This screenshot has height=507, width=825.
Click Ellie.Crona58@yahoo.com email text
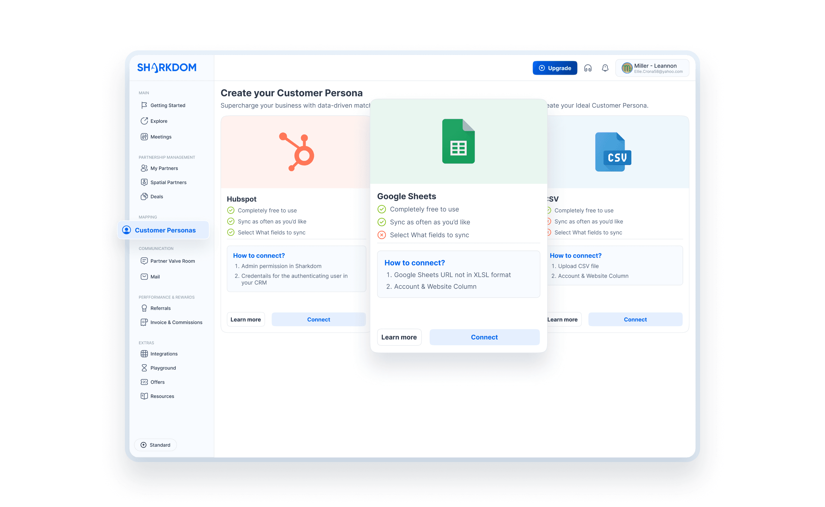(x=658, y=71)
